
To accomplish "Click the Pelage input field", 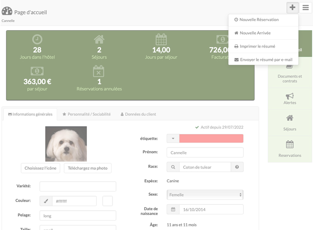I will click(78, 216).
